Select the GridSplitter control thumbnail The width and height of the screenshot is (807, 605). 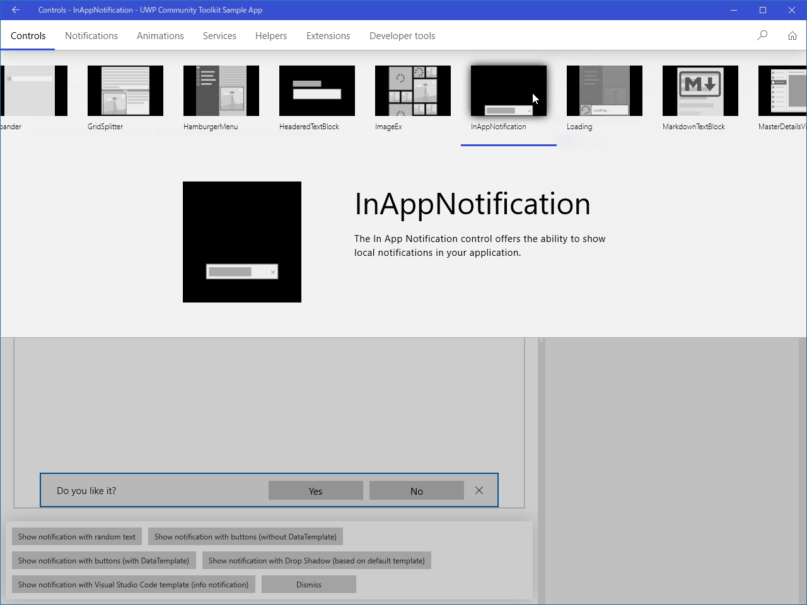click(x=125, y=90)
